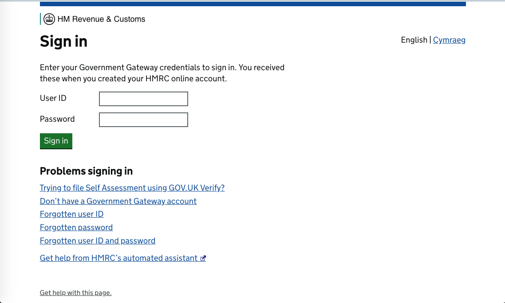The image size is (505, 303).
Task: Click the Problems signing in heading
Action: [x=86, y=171]
